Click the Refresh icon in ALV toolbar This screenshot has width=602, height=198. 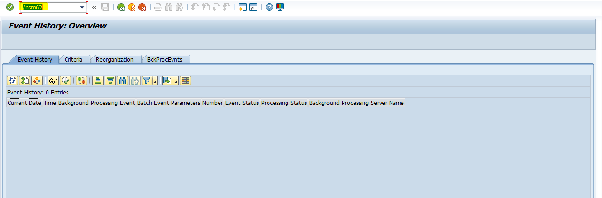point(12,81)
